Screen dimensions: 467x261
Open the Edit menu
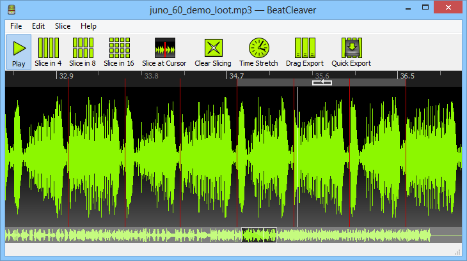click(x=38, y=26)
